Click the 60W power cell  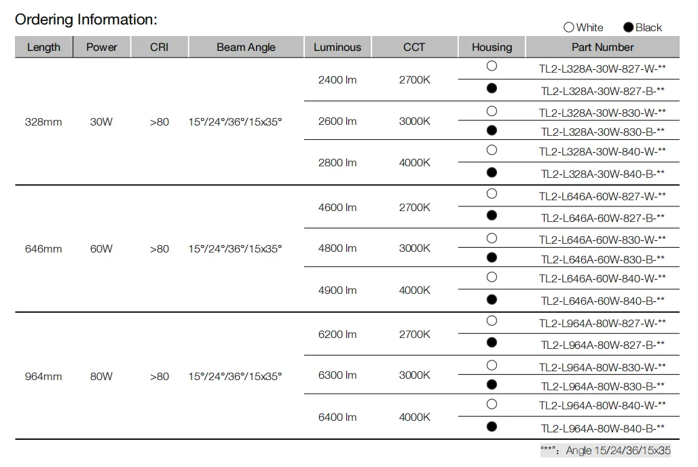(101, 249)
